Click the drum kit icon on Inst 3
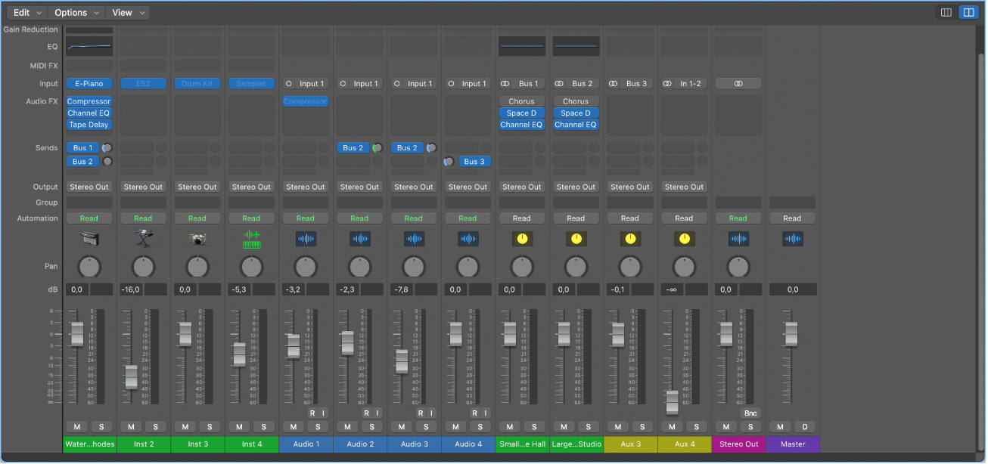988x464 pixels. click(x=197, y=238)
